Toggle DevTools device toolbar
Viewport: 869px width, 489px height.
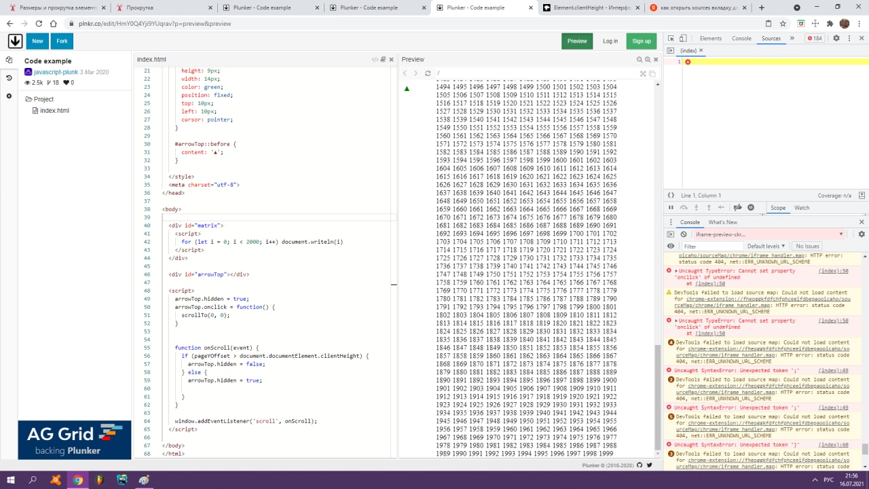684,39
